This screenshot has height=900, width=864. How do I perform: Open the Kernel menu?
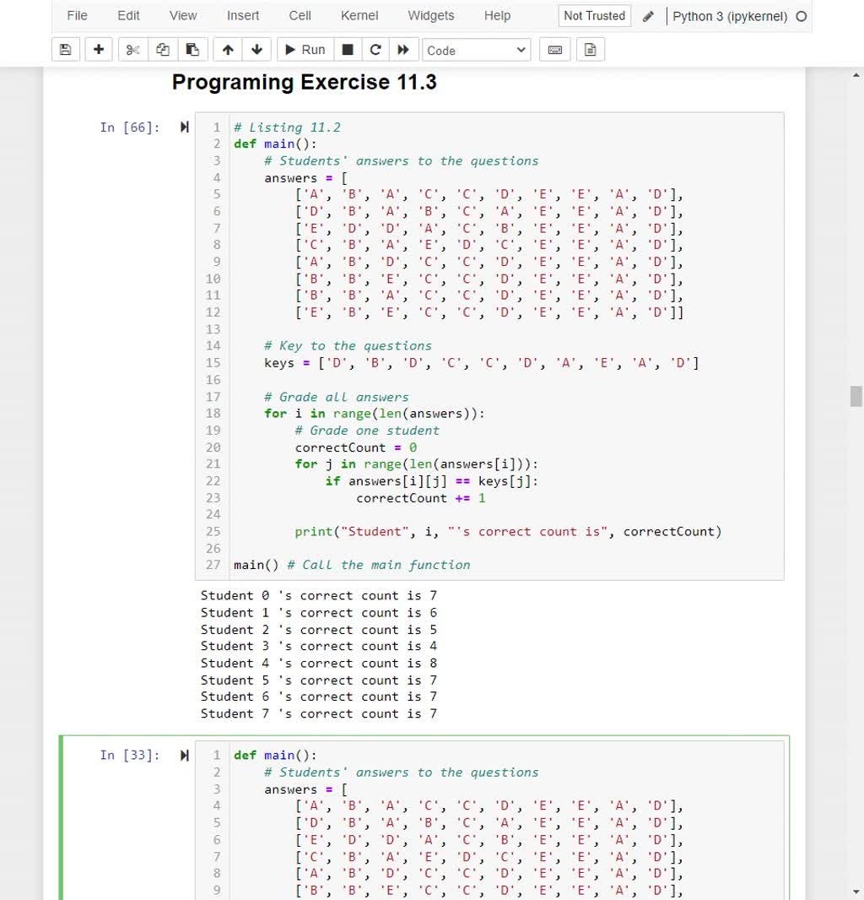pyautogui.click(x=359, y=15)
